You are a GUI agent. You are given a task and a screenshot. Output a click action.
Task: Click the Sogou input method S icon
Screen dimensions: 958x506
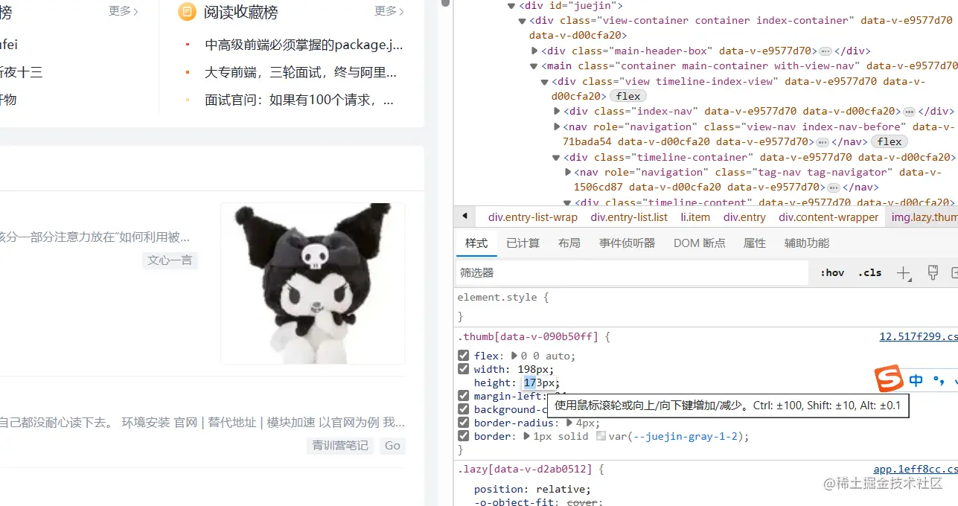pyautogui.click(x=889, y=379)
